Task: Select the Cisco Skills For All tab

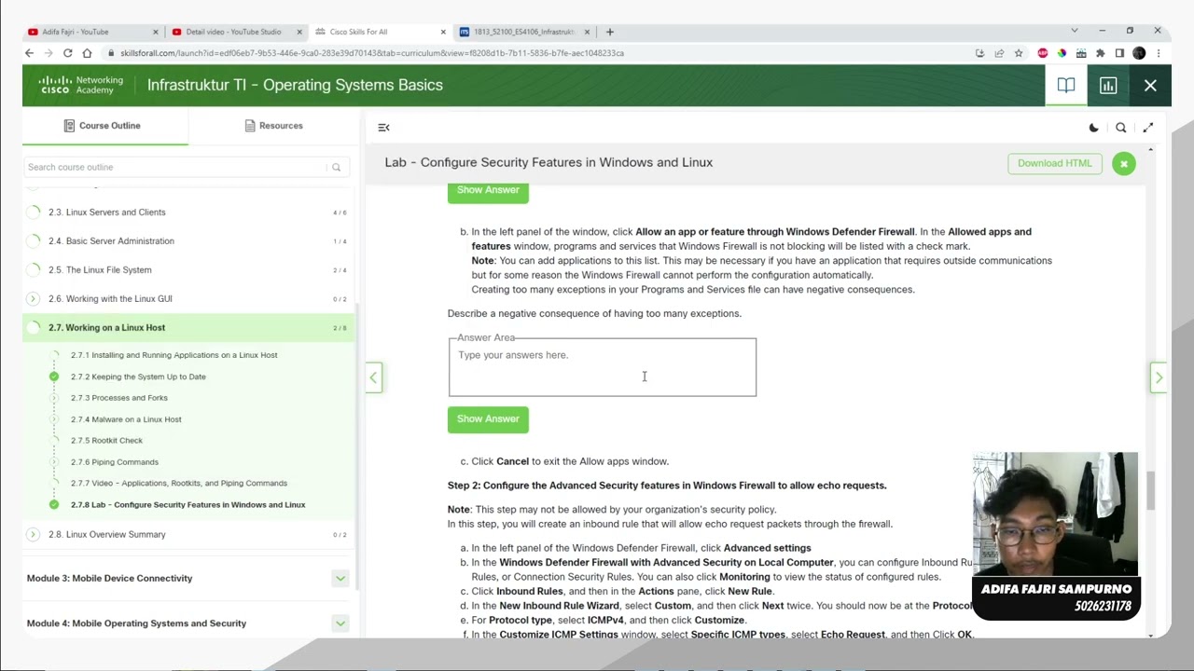Action: pos(382,32)
